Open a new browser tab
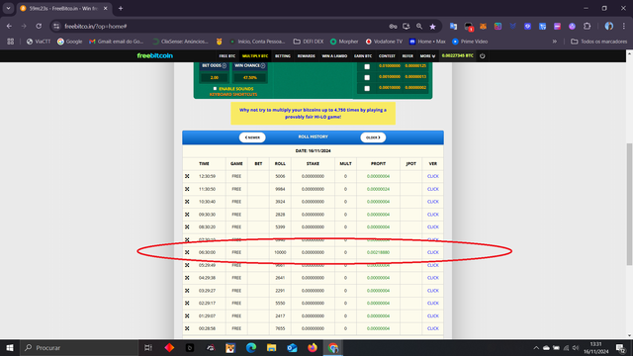 121,8
